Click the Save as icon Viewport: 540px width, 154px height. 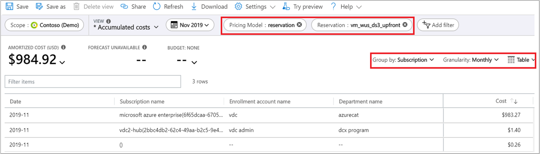click(39, 6)
